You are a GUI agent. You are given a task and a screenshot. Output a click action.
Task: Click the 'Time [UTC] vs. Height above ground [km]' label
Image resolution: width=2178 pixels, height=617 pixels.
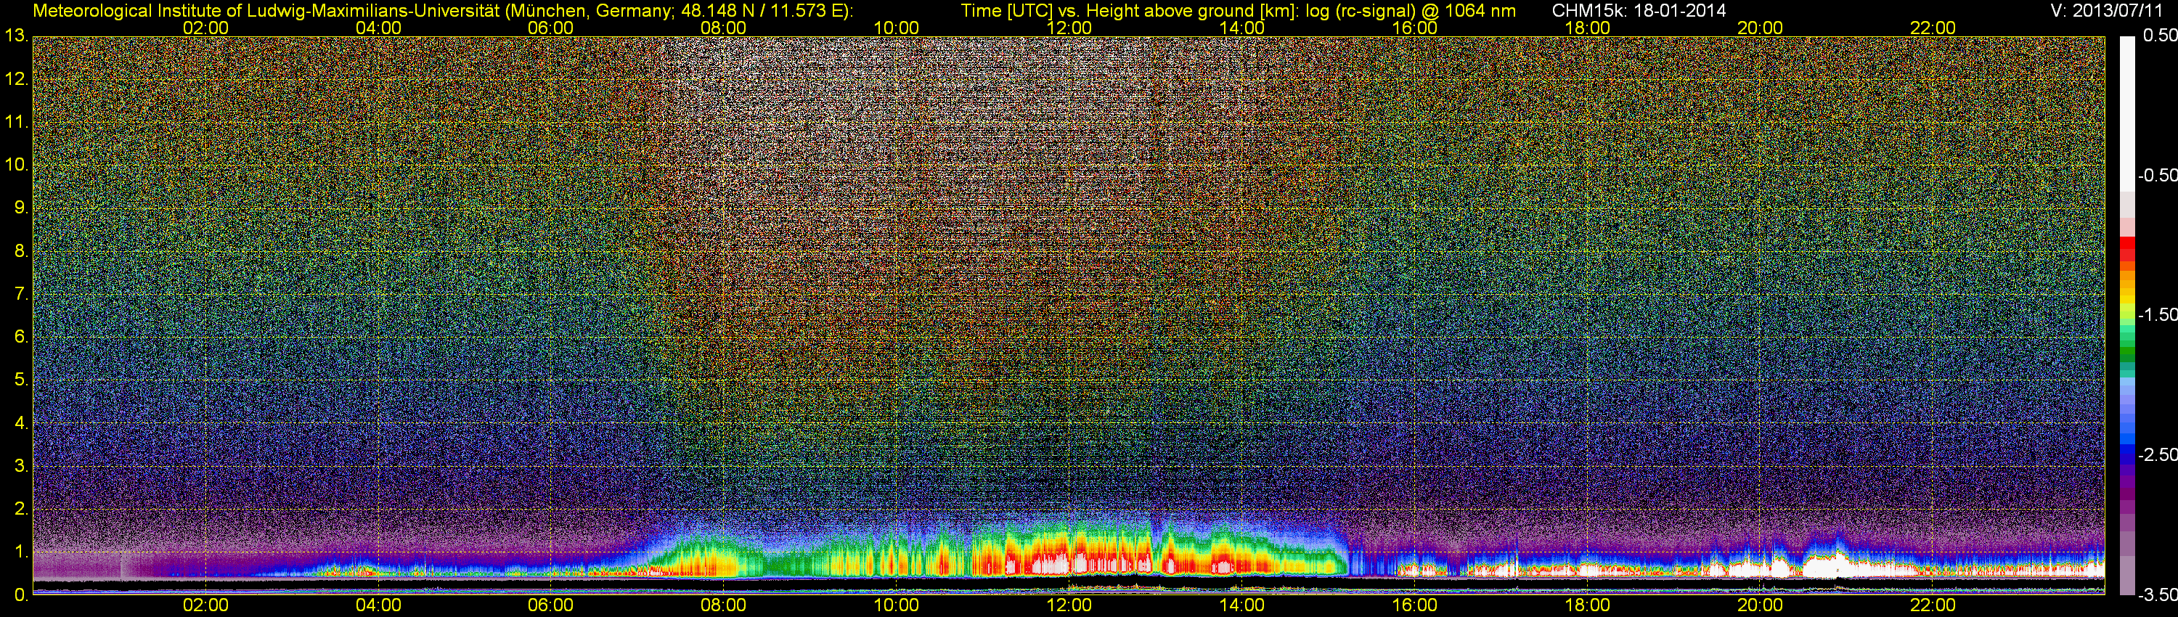coord(1130,10)
